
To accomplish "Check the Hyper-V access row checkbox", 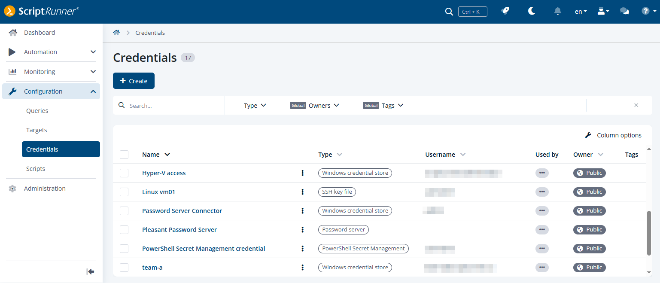I will click(124, 173).
